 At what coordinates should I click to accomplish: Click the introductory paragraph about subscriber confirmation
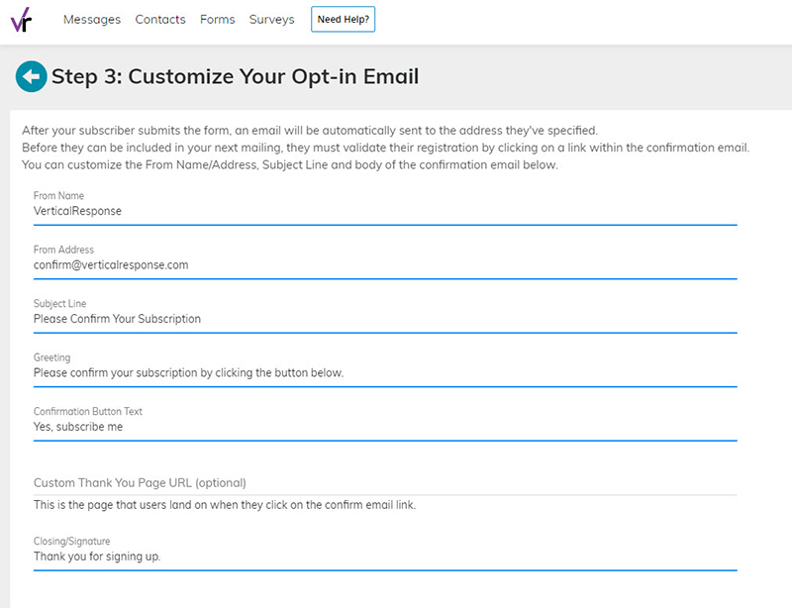[385, 148]
